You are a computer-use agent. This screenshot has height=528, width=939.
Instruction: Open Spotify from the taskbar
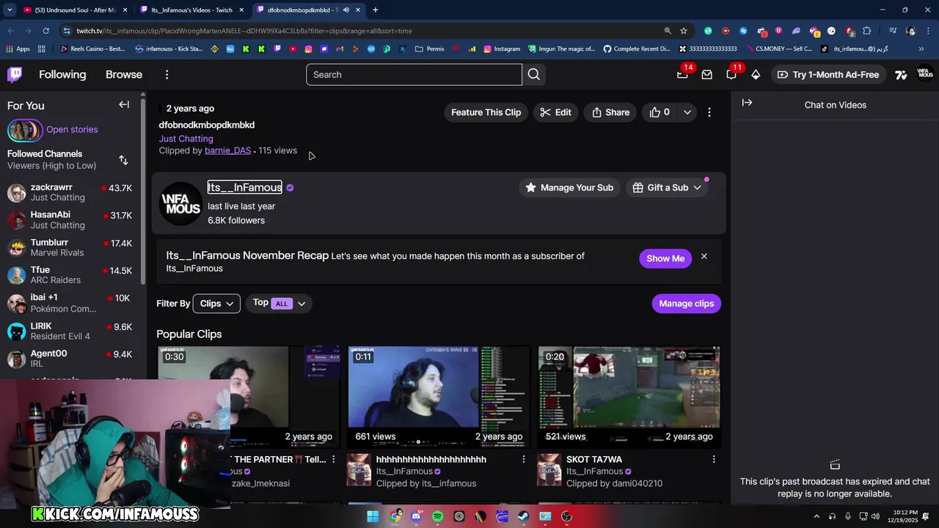coord(438,516)
